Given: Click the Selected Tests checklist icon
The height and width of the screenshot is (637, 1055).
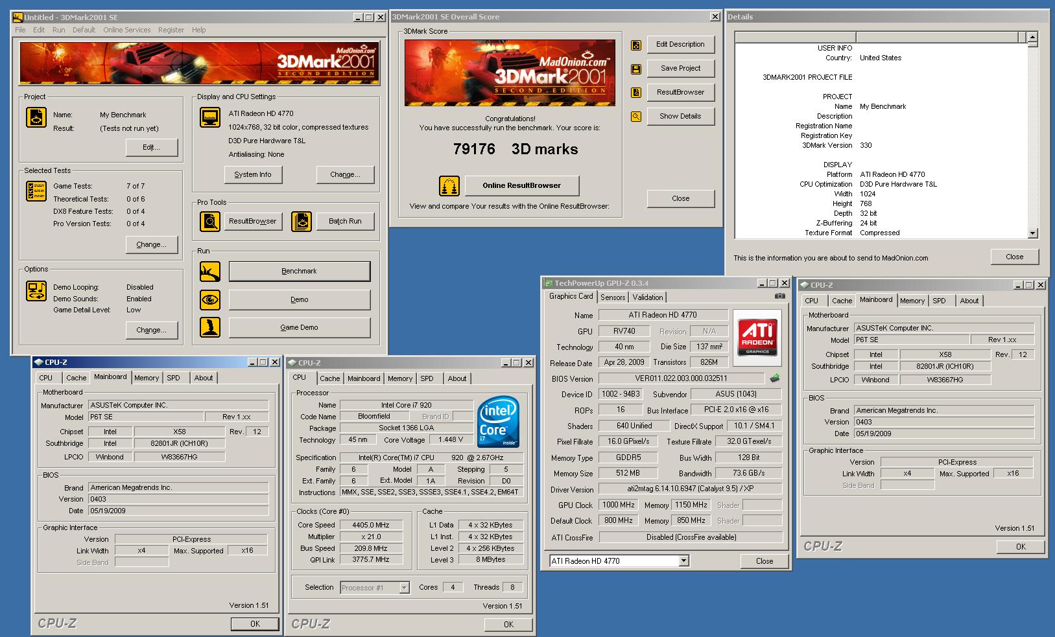Looking at the screenshot, I should [36, 191].
